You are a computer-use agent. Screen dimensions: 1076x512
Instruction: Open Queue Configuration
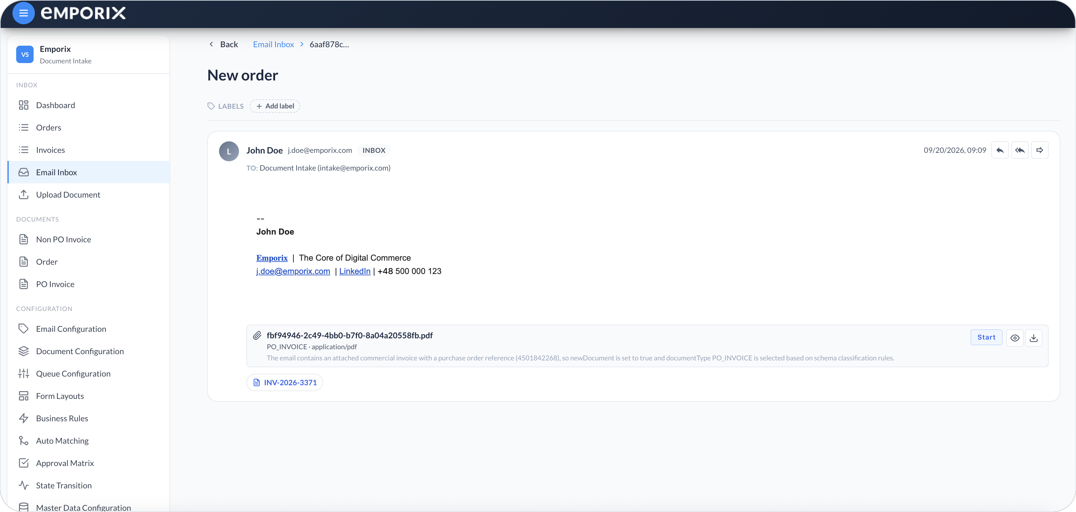(x=89, y=373)
